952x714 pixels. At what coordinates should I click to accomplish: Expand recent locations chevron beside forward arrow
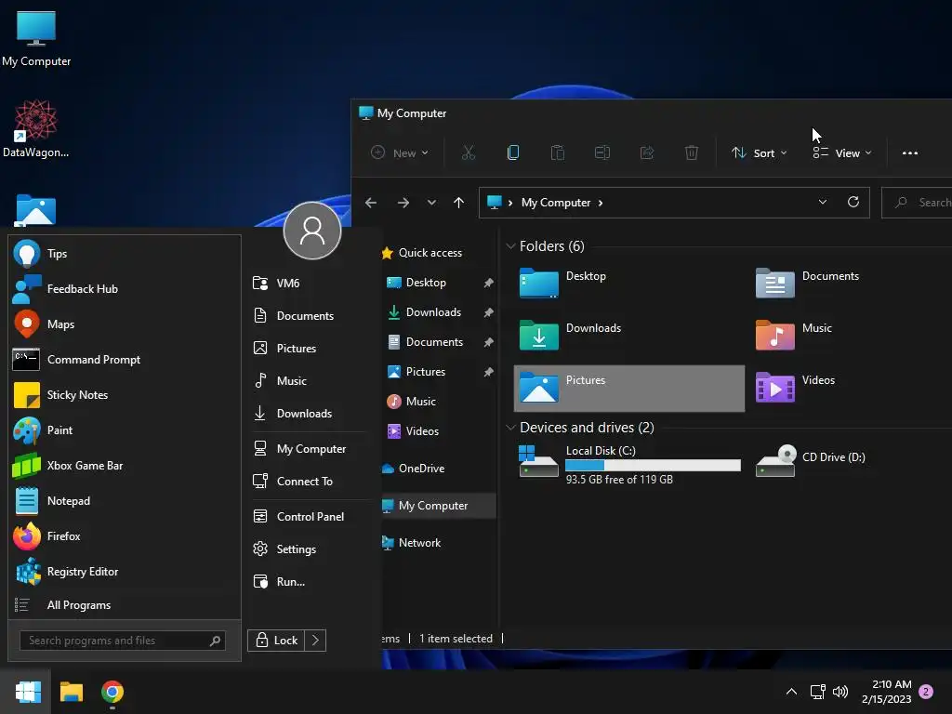click(431, 203)
